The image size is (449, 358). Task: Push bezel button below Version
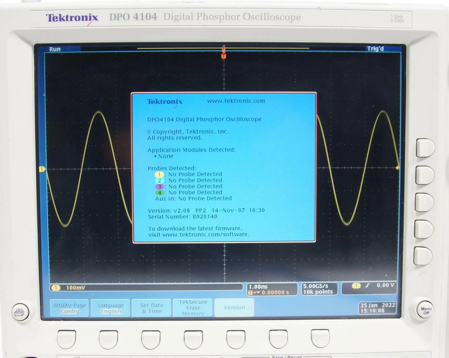click(236, 339)
